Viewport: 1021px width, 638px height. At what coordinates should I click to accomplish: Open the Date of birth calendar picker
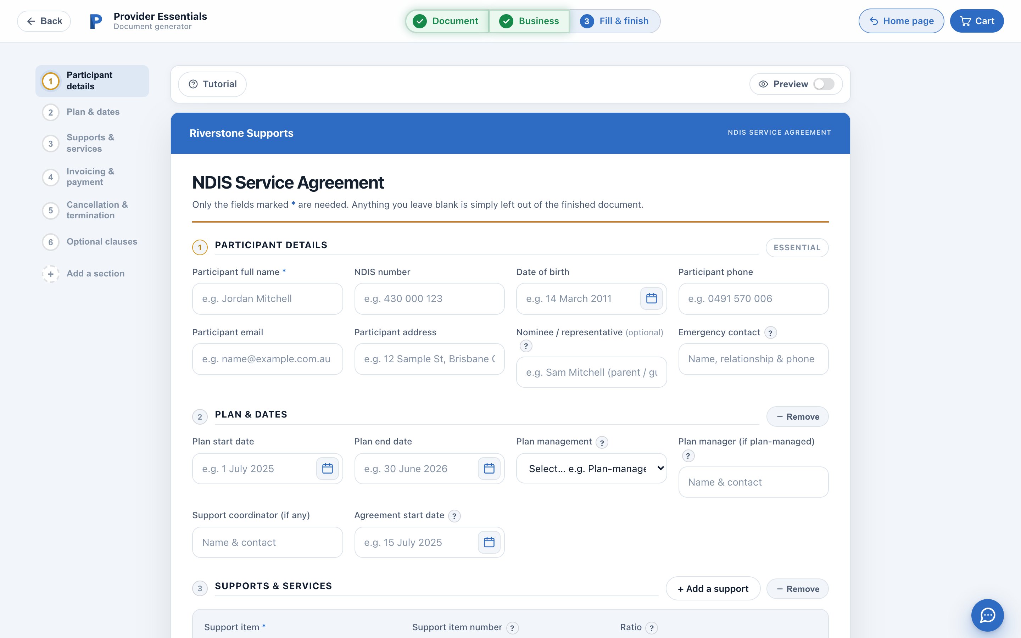click(x=651, y=298)
